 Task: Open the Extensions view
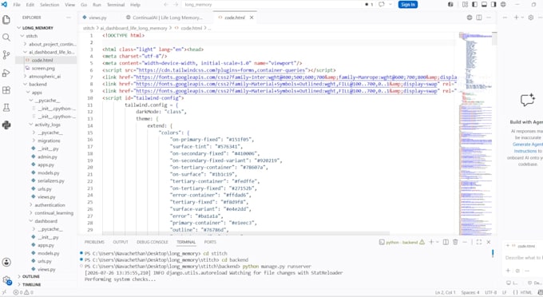[6, 90]
